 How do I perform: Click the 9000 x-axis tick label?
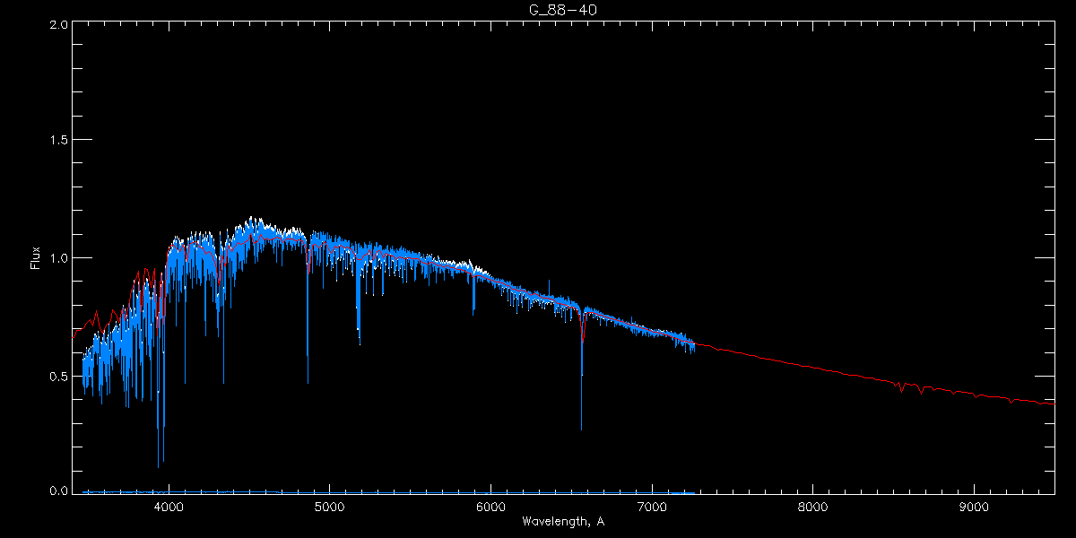[x=974, y=506]
